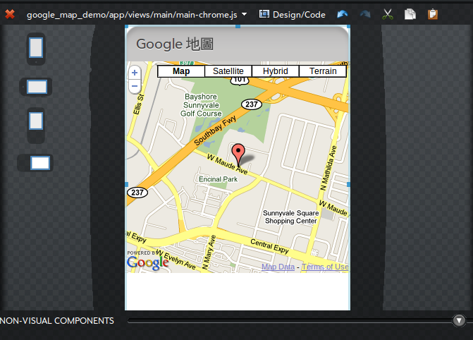Image resolution: width=473 pixels, height=340 pixels.
Task: Click the Google logo on the map
Action: 147,262
